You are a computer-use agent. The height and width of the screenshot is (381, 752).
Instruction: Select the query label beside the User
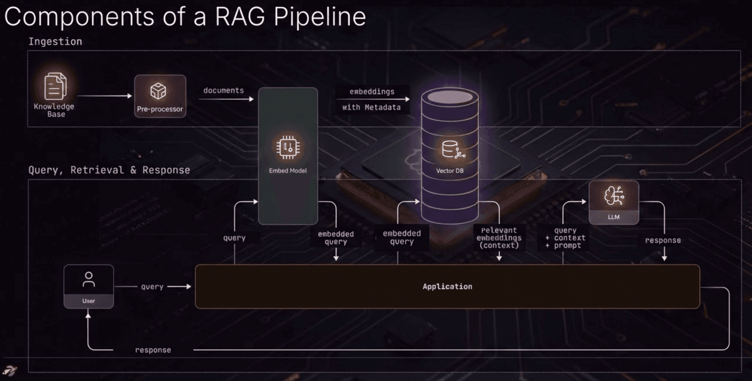point(153,286)
